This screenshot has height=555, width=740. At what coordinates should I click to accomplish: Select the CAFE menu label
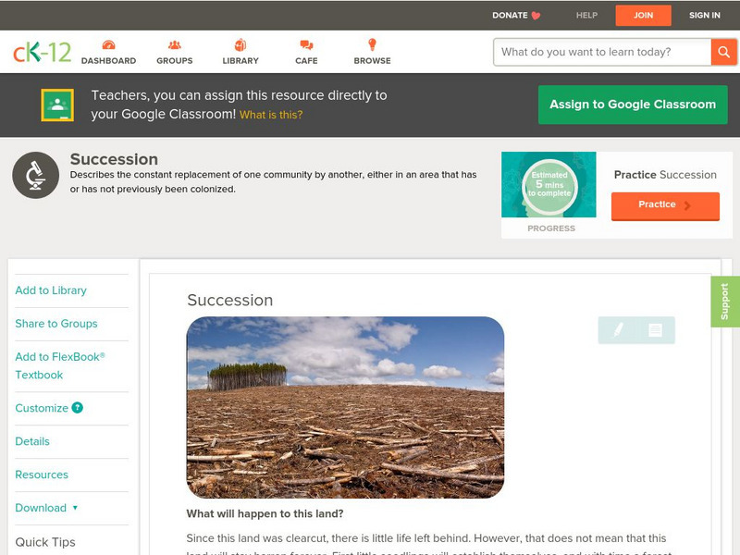(x=306, y=61)
